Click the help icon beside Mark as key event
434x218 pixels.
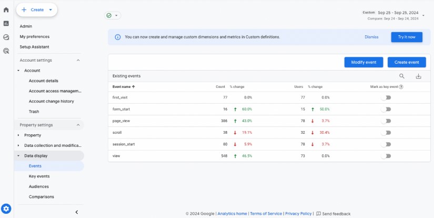(401, 87)
